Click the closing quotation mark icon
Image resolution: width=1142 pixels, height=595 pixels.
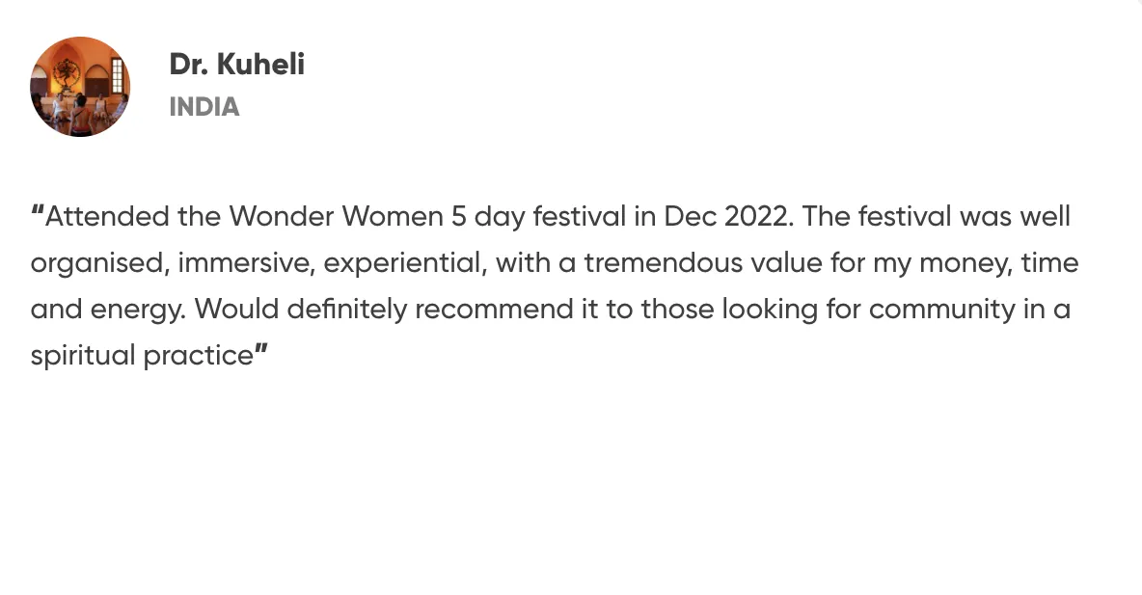click(x=260, y=353)
